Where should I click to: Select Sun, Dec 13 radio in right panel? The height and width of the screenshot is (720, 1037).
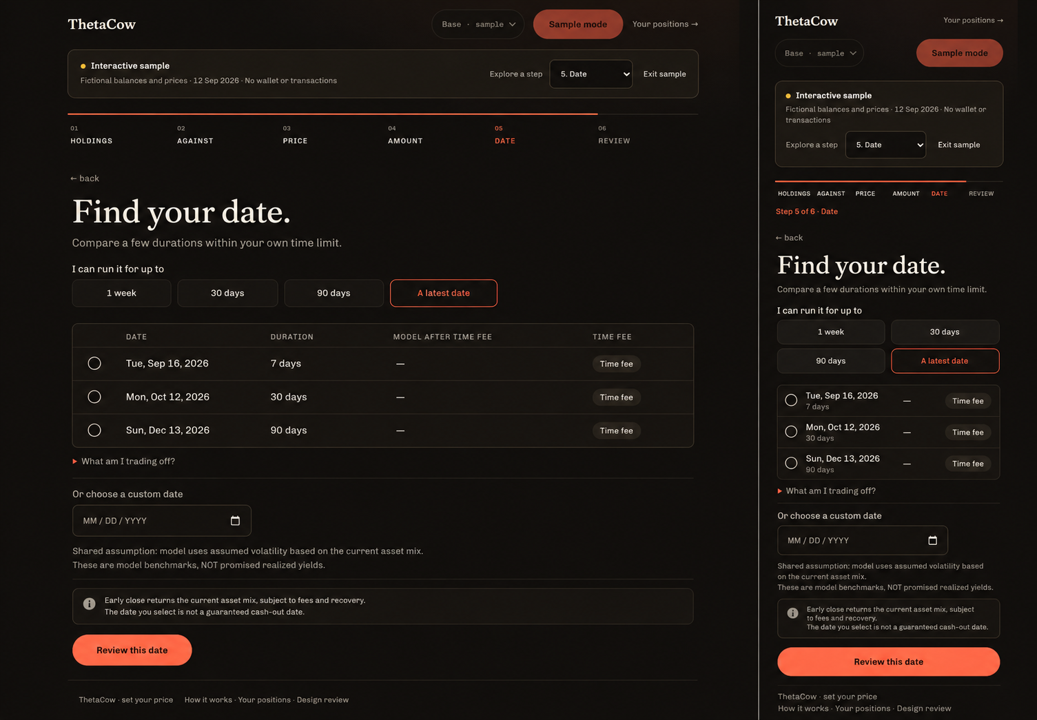pos(791,463)
